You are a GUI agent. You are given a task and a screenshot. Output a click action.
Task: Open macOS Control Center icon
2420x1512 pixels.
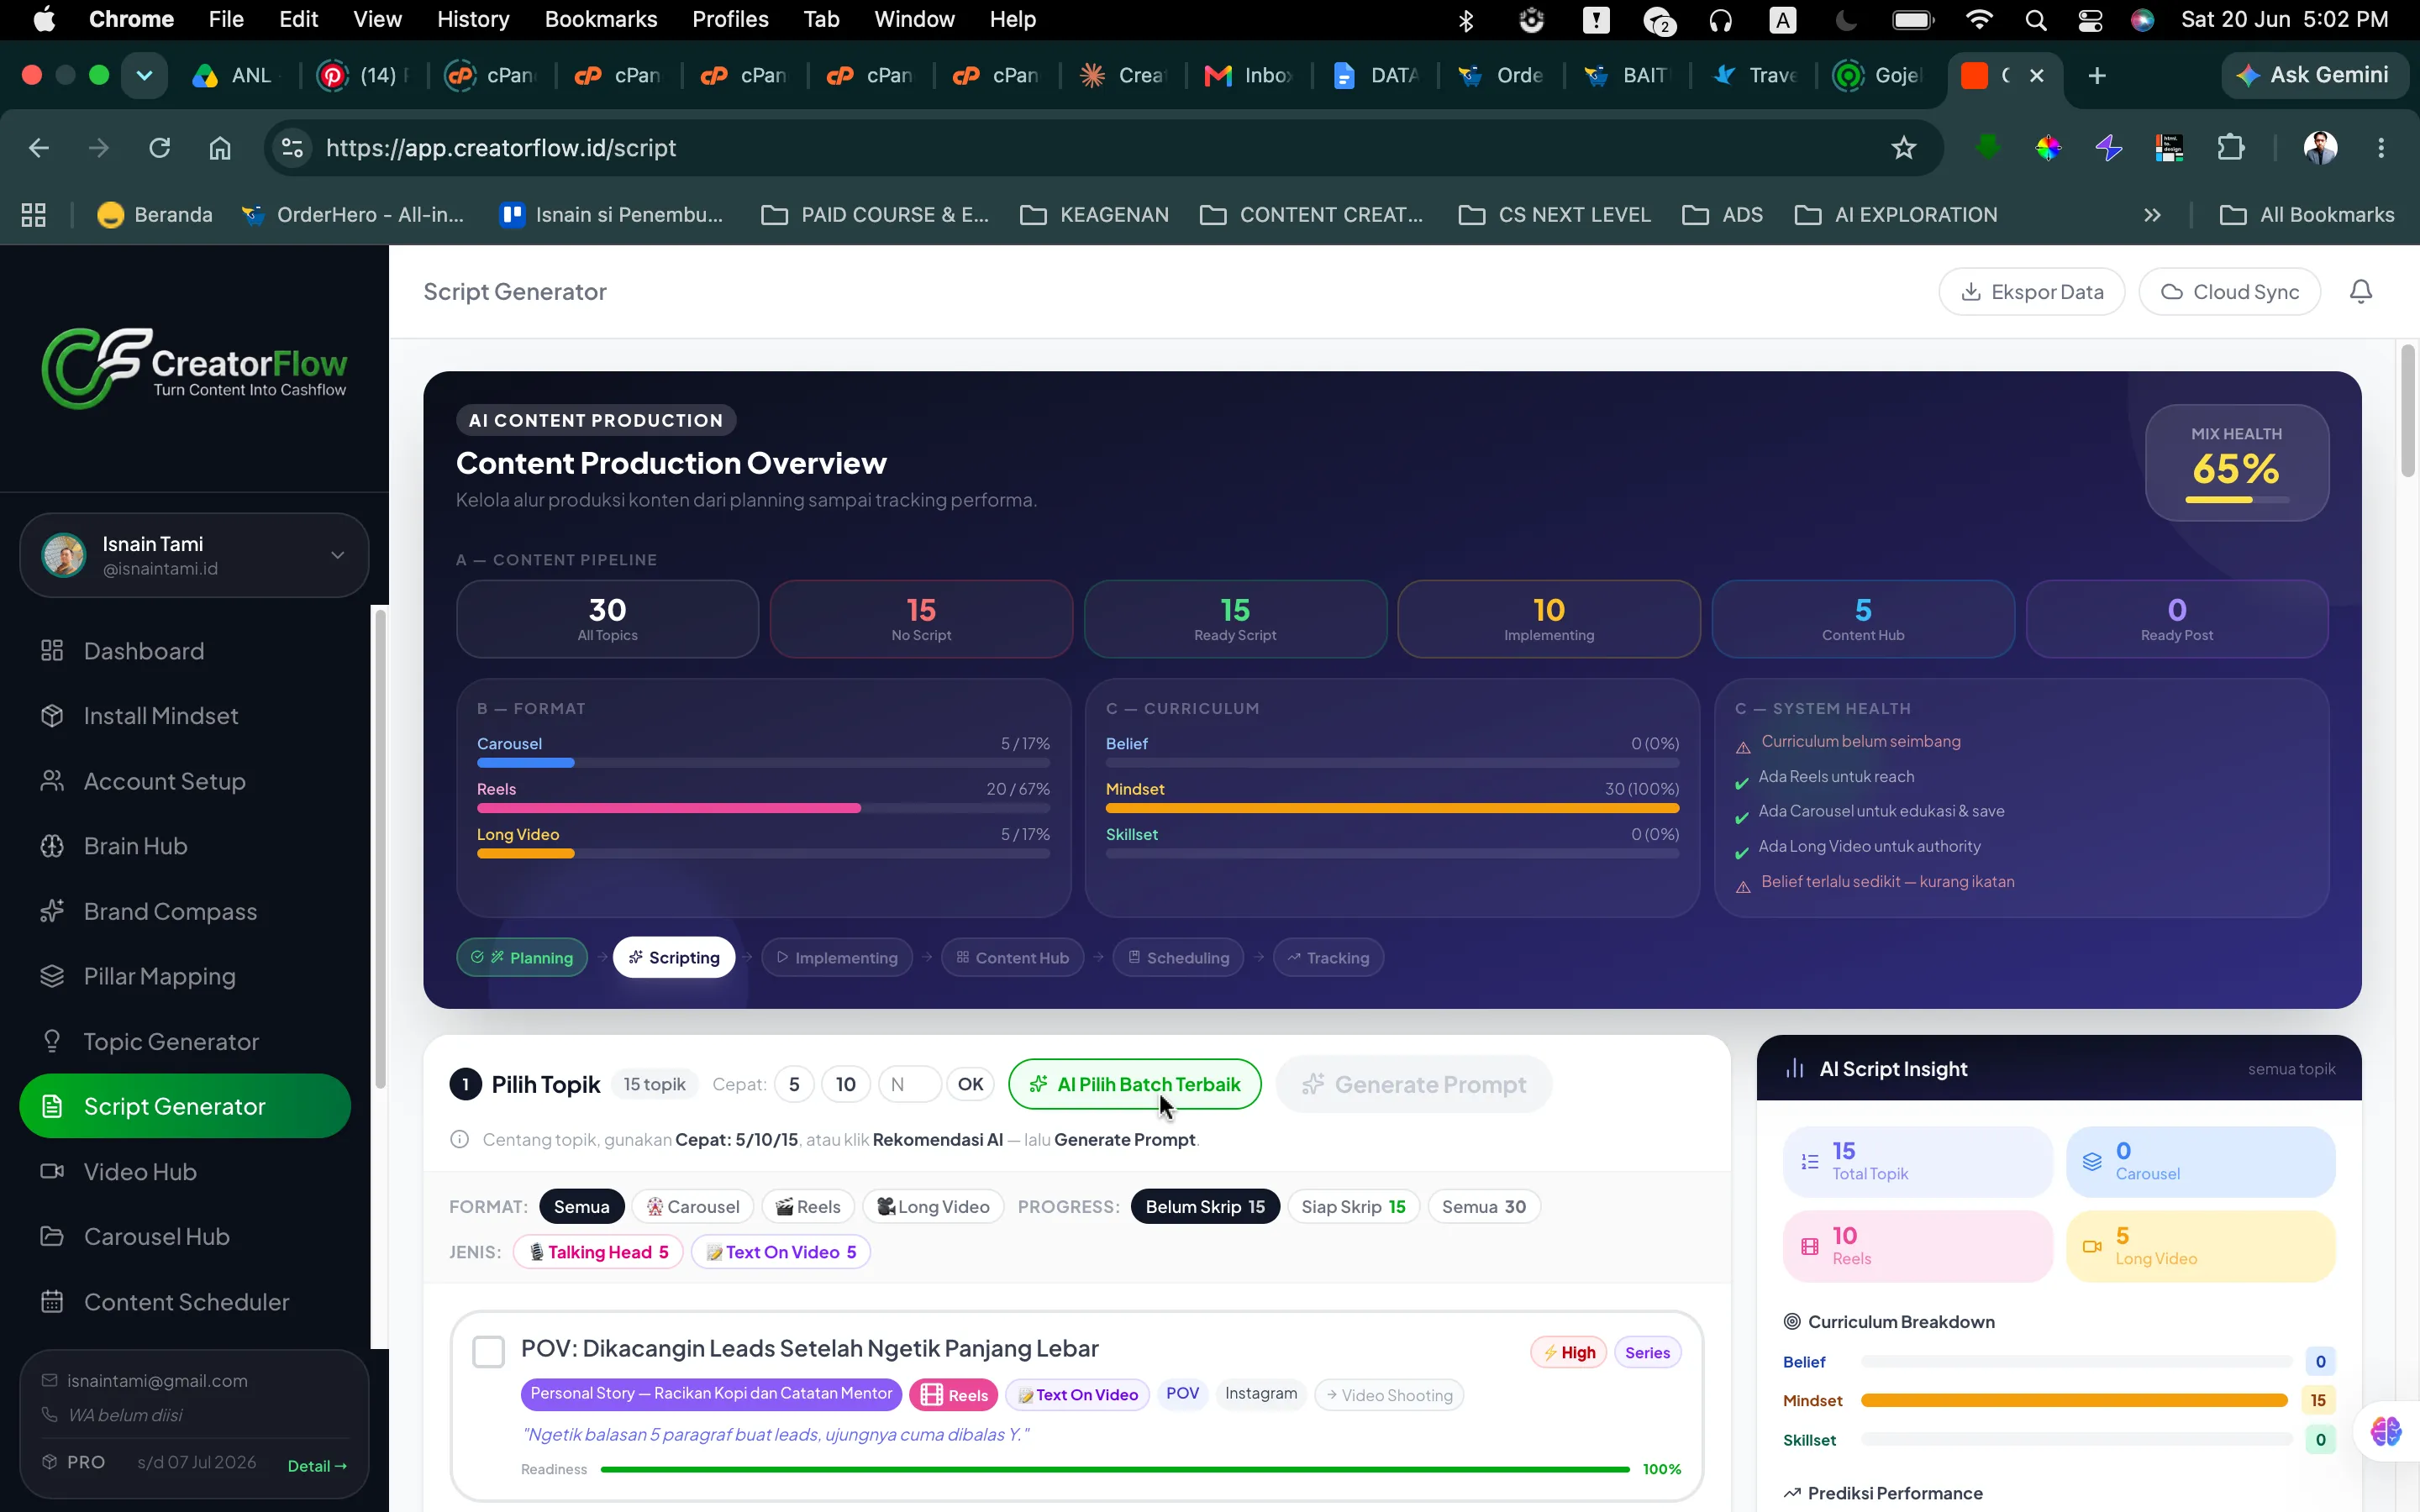point(2090,20)
